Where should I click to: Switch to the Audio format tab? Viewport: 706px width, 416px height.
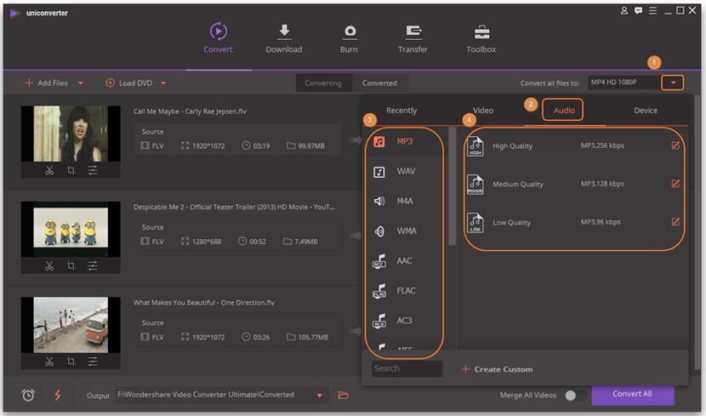(564, 111)
